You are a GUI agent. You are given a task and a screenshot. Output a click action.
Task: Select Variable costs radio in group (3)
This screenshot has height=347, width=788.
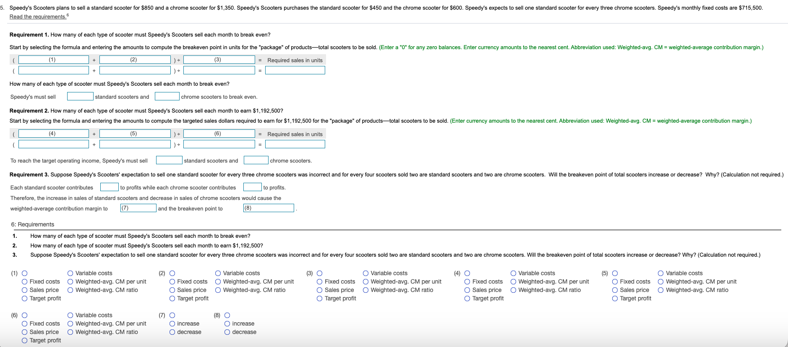tap(366, 273)
